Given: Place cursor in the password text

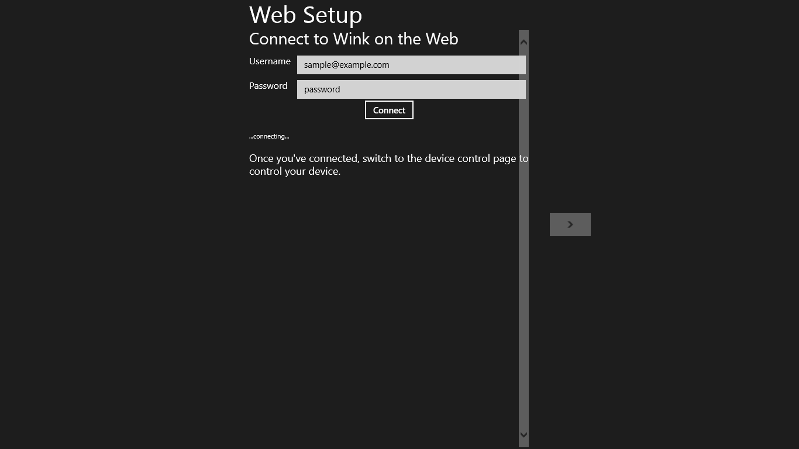Looking at the screenshot, I should coord(322,89).
